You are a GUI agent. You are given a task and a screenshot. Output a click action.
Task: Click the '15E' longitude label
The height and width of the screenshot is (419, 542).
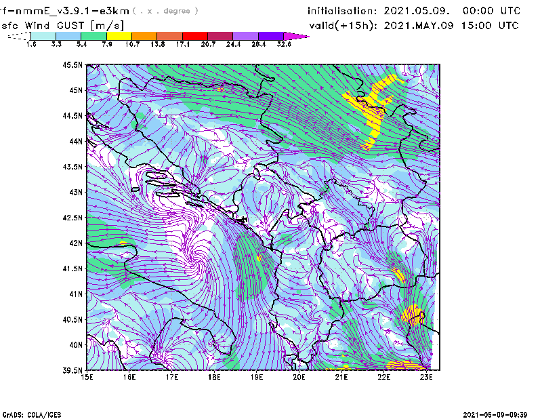click(87, 377)
